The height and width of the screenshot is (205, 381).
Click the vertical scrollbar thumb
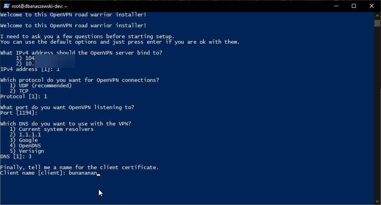[x=377, y=23]
